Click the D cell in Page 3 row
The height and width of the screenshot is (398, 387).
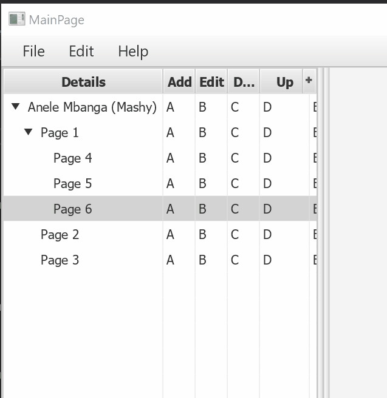267,260
